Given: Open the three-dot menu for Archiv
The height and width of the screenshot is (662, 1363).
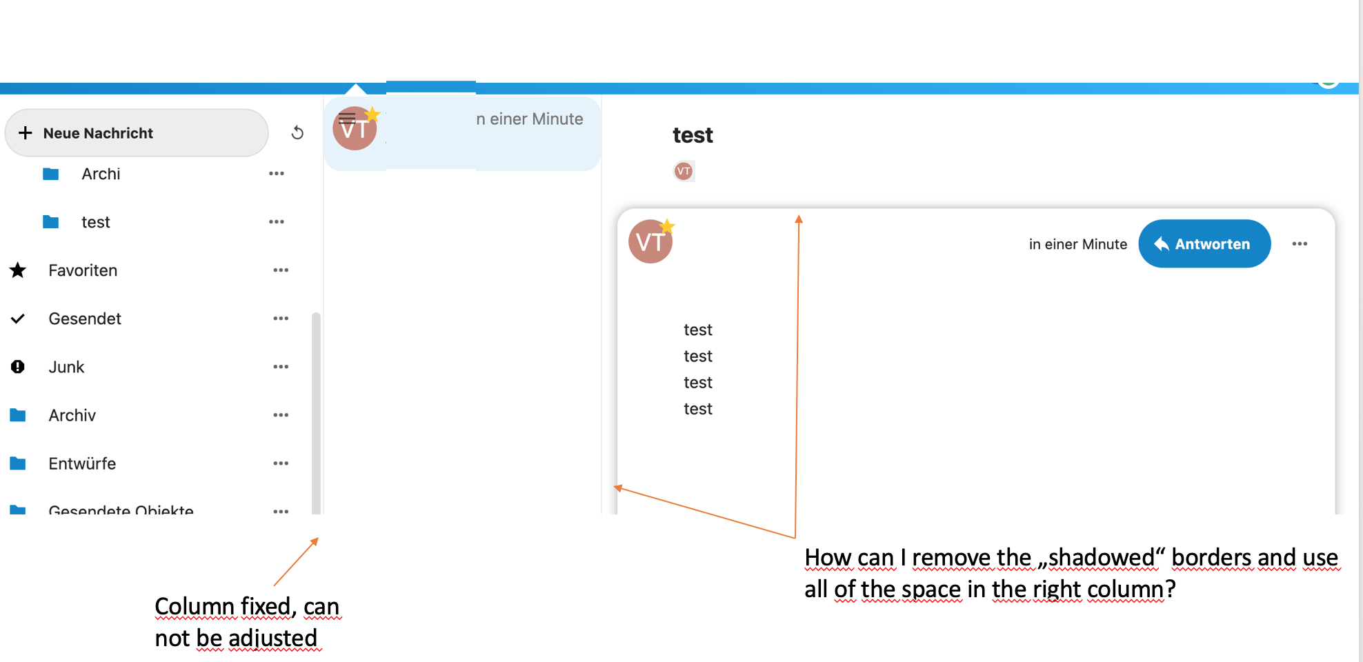Looking at the screenshot, I should (281, 415).
